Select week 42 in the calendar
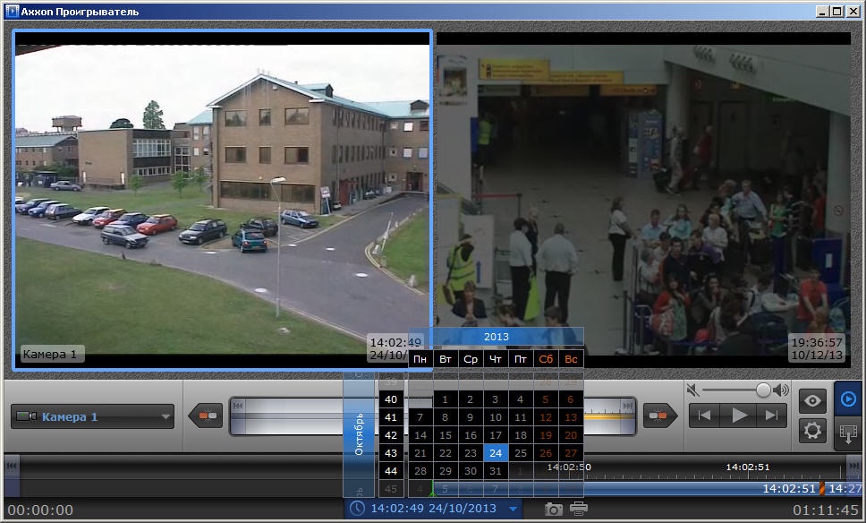Viewport: 866px width, 523px height. coord(390,435)
